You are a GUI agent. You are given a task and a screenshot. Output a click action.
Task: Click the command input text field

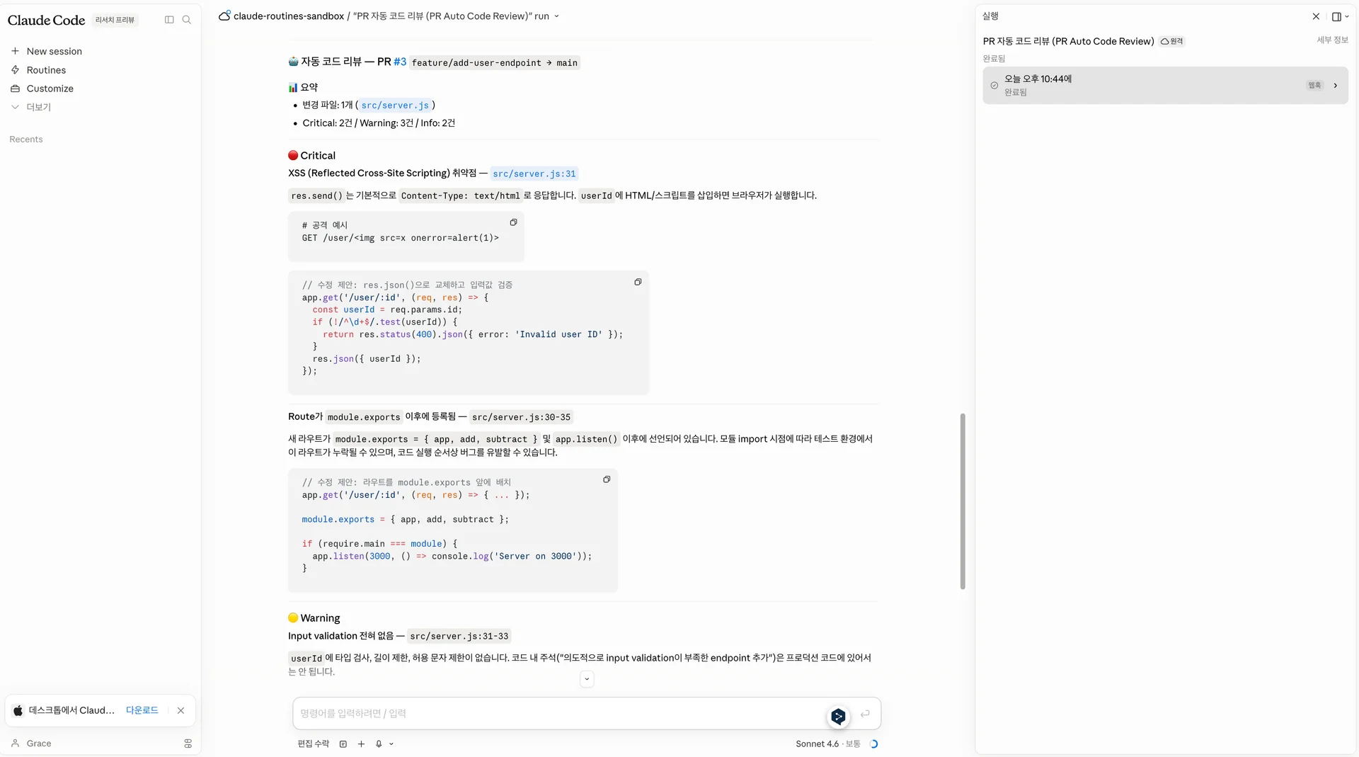coord(559,713)
